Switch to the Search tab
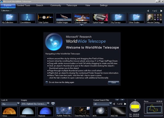Viewport: 164px width, 118px height. tap(40, 5)
